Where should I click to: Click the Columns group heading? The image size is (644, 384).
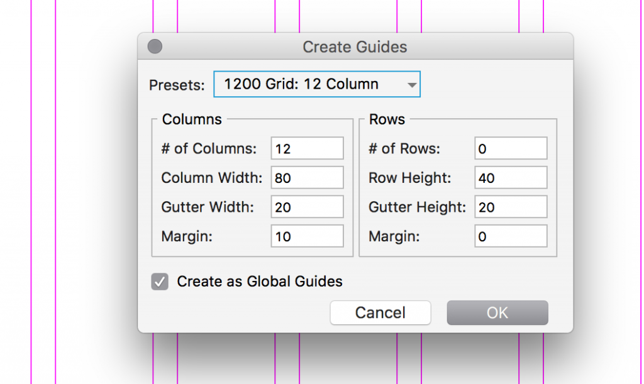point(192,119)
